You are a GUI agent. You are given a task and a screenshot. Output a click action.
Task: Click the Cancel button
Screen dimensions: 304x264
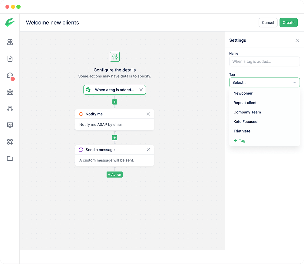(268, 23)
